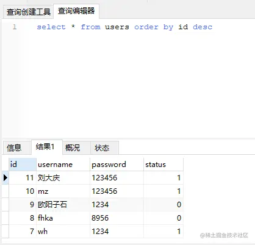This screenshot has height=245, width=255.
Task: Click the row selector beside wh row
Action: coord(5,231)
